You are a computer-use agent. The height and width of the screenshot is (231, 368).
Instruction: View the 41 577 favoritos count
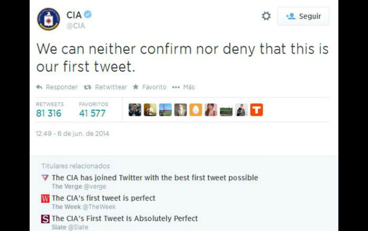tap(92, 113)
